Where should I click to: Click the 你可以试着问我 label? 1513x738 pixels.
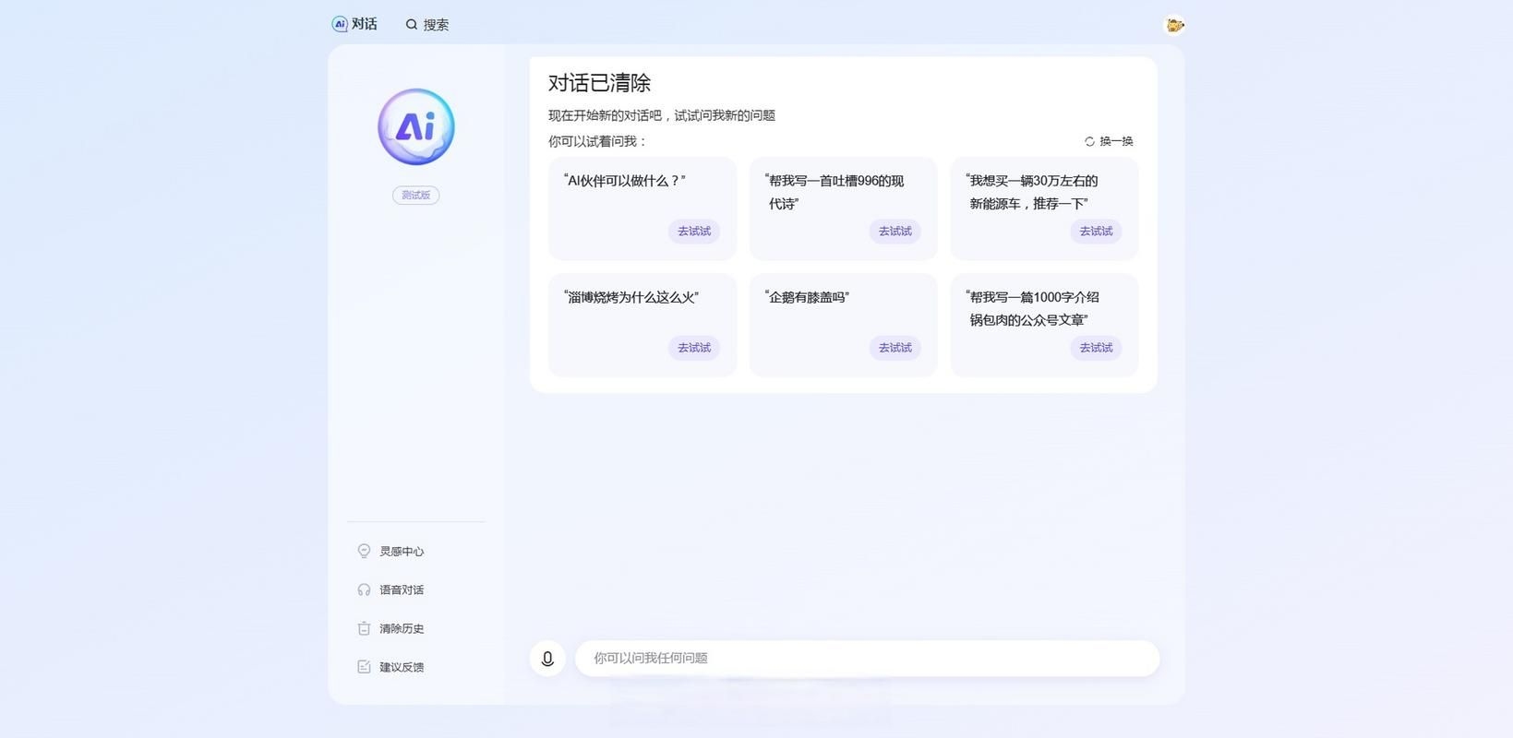pyautogui.click(x=598, y=141)
